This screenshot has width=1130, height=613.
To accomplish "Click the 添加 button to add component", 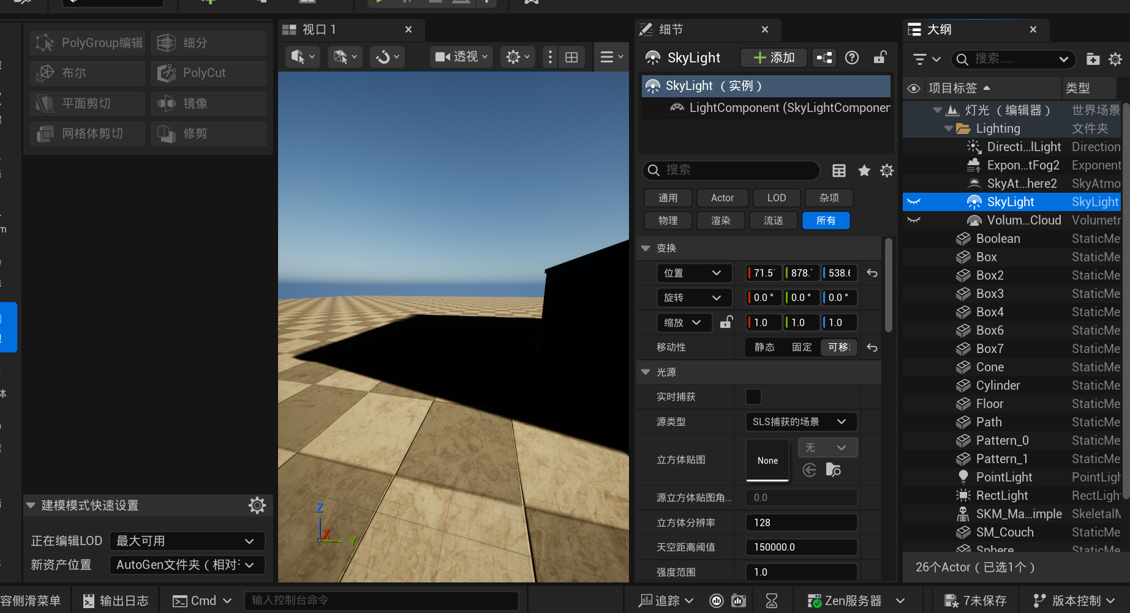I will (x=773, y=58).
